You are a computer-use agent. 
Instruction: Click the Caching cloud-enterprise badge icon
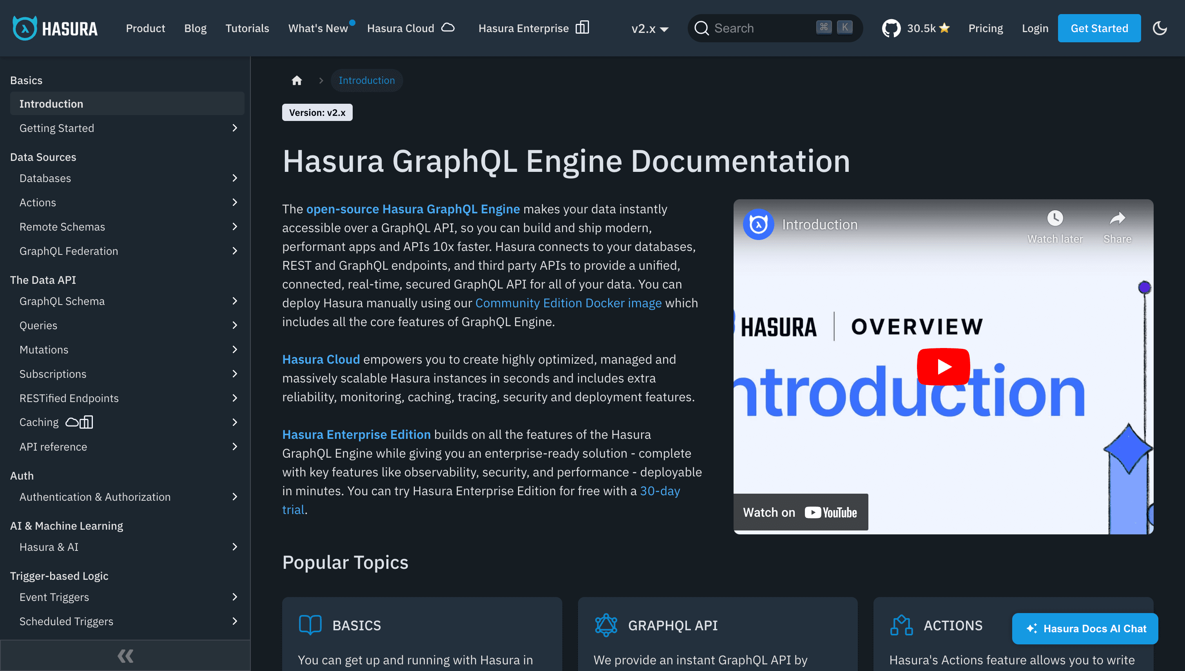79,422
